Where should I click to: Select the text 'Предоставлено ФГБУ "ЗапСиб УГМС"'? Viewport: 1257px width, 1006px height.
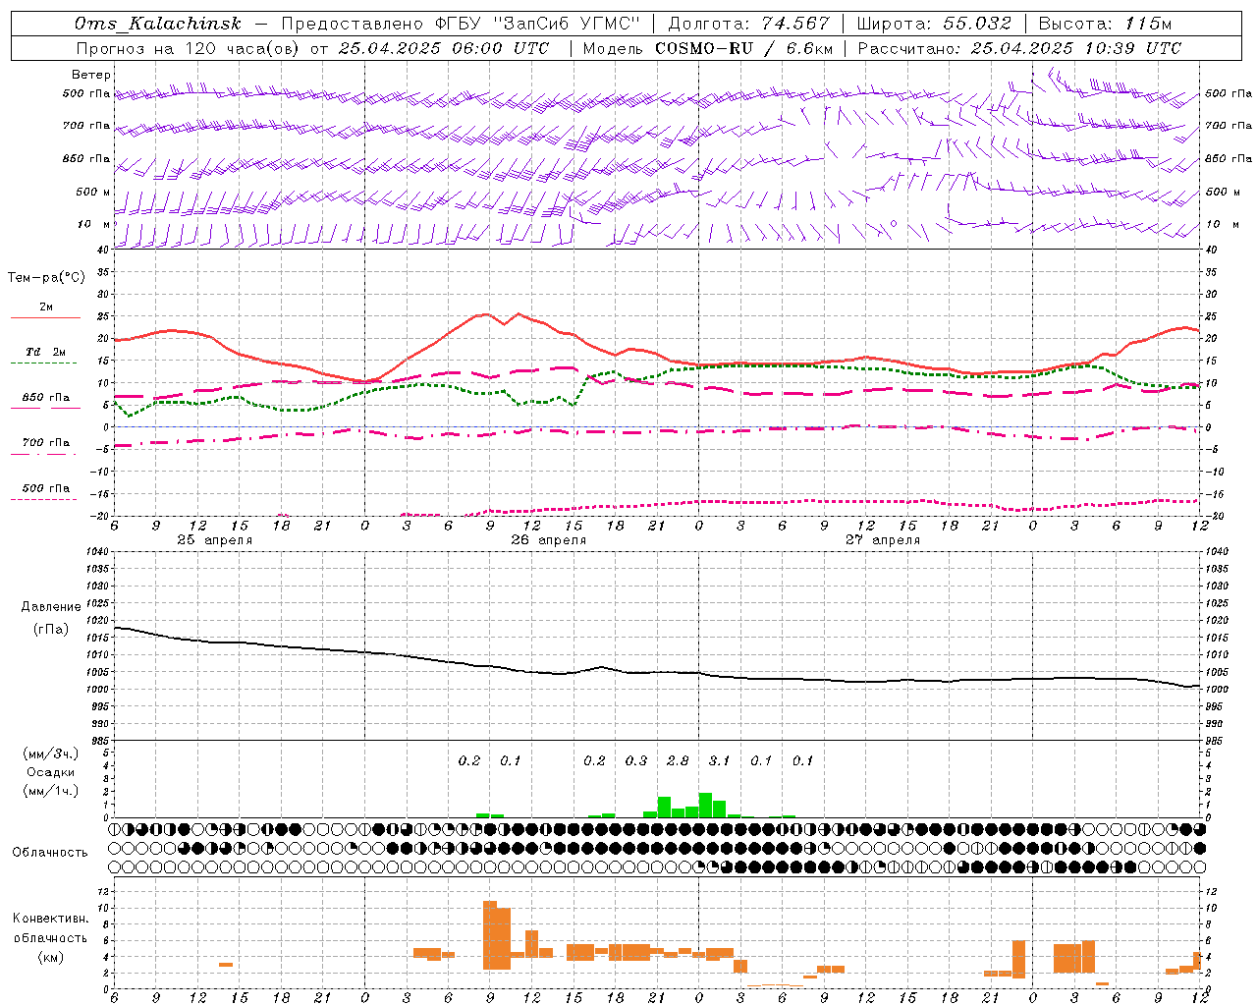pyautogui.click(x=461, y=24)
